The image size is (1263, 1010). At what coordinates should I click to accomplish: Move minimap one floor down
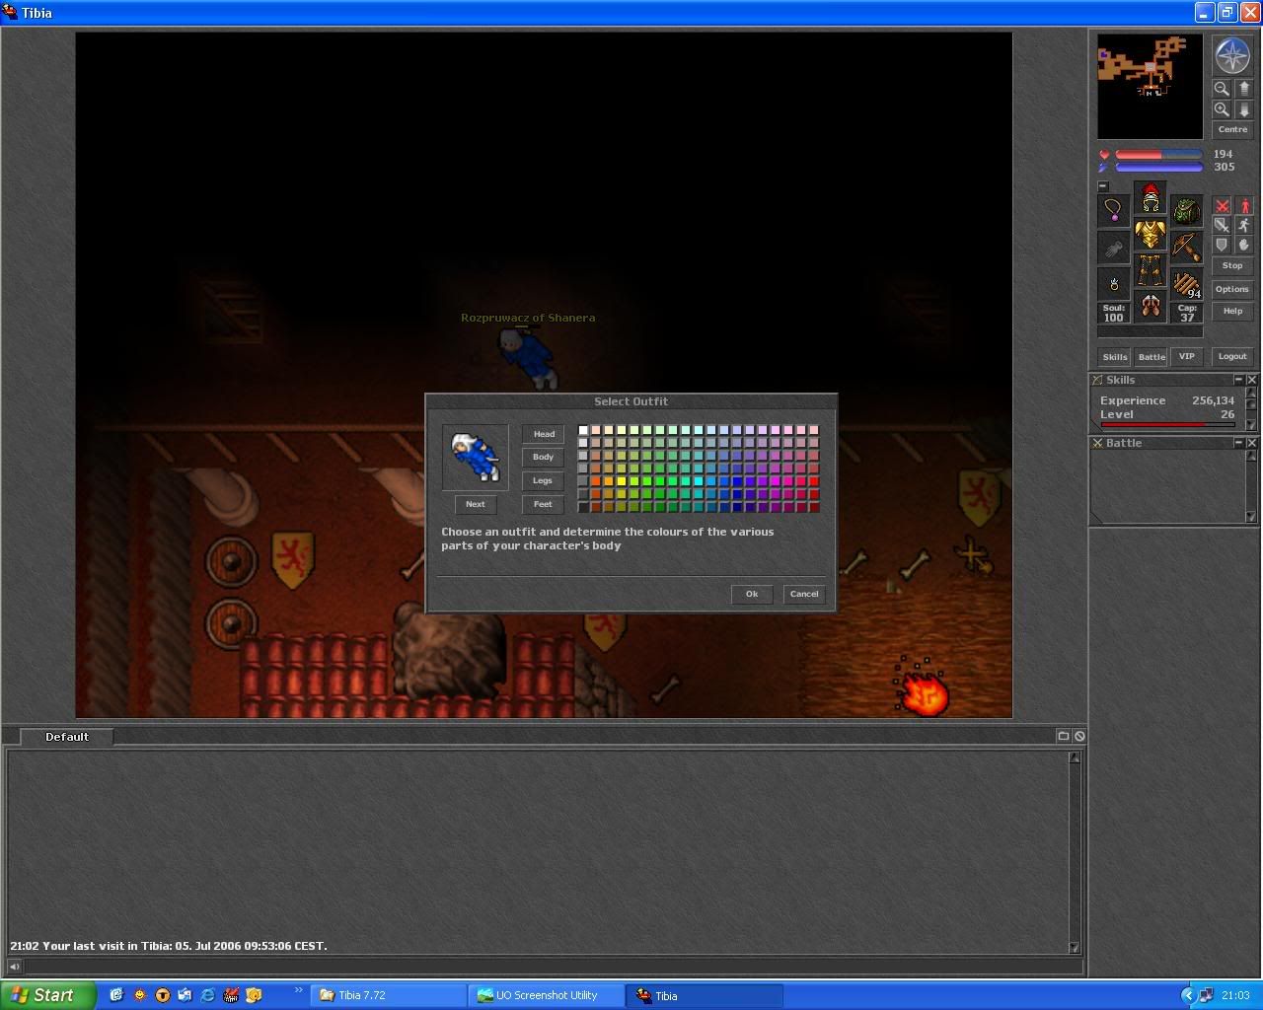coord(1243,109)
